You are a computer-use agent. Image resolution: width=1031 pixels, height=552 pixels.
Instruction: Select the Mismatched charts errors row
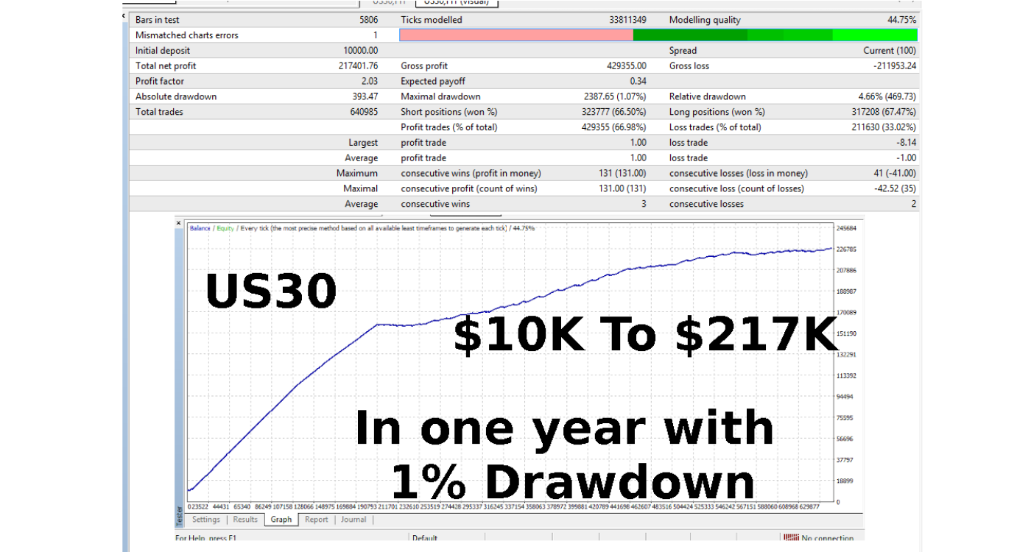187,35
